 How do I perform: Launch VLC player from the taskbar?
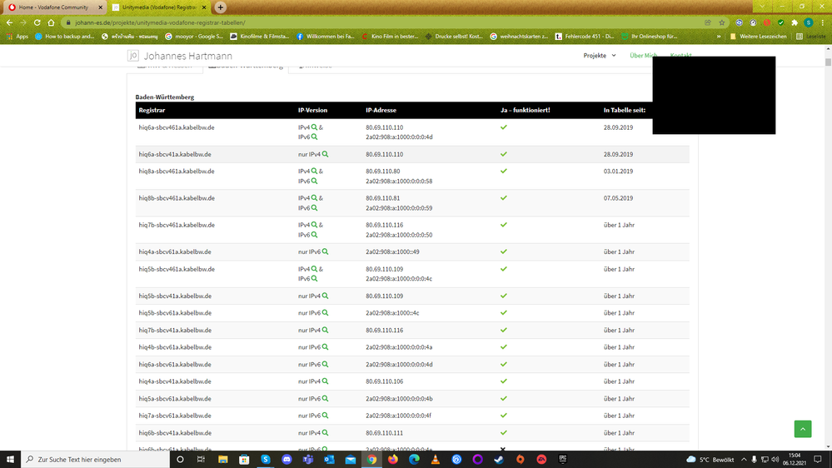tap(435, 460)
